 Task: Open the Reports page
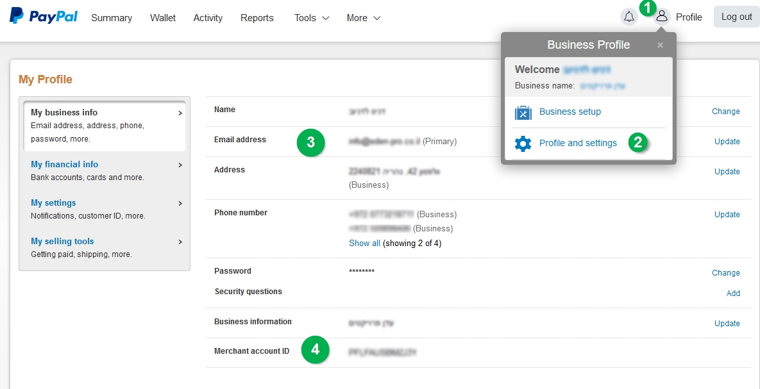257,18
